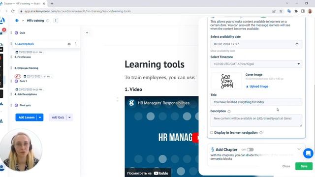Click the user profile icon at sidebar bottom
The width and height of the screenshot is (315, 177).
(x=2, y=167)
